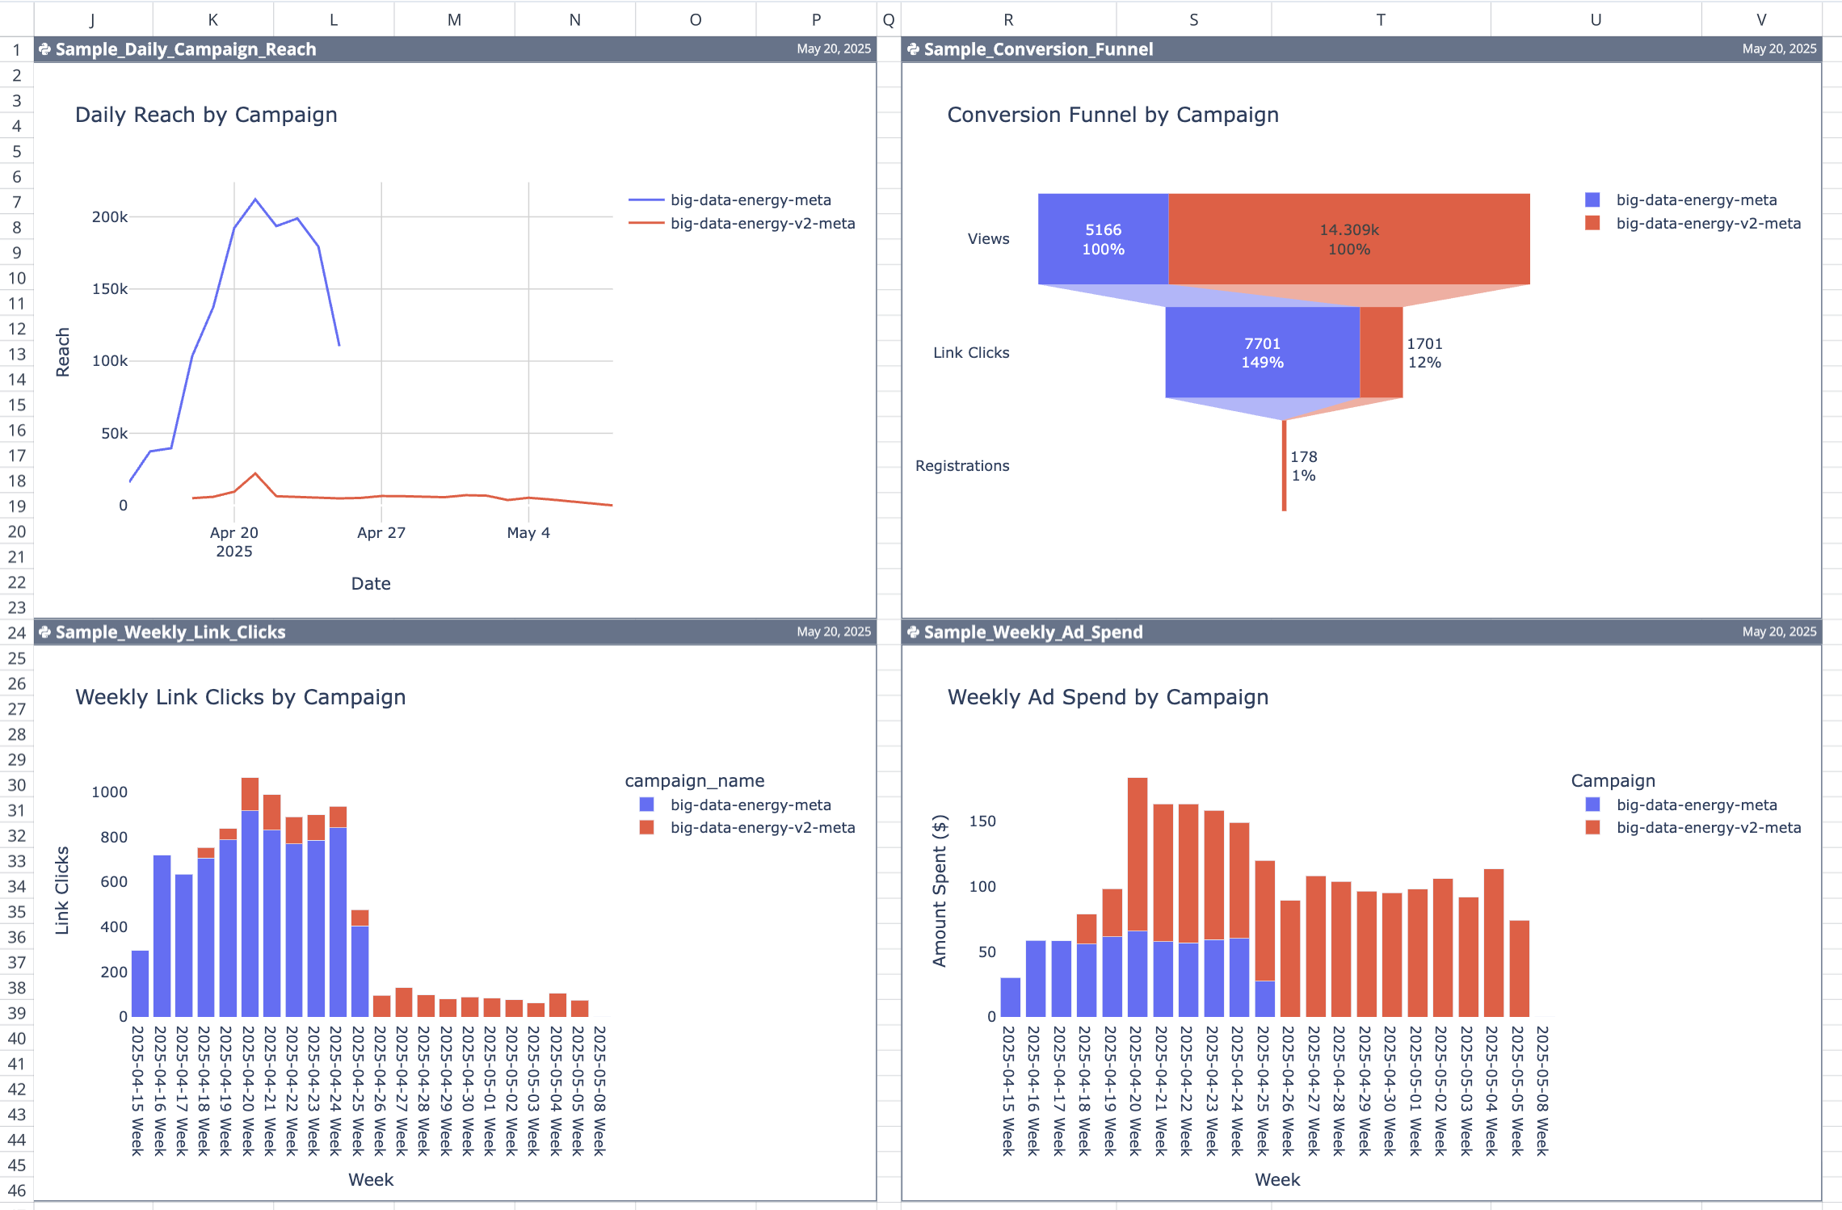The width and height of the screenshot is (1842, 1210).
Task: Click the Views bar segment in the funnel chart
Action: coord(1103,239)
